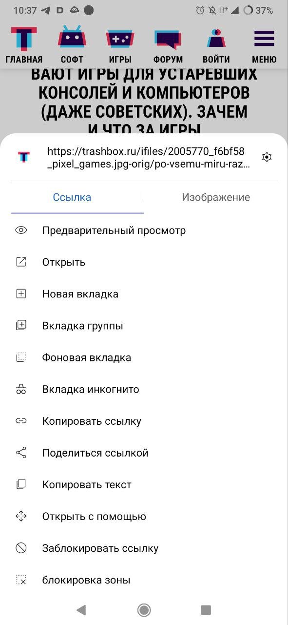Screen dimensions: 288x625
Task: Tap the incognito tab glasses icon
Action: 21,389
